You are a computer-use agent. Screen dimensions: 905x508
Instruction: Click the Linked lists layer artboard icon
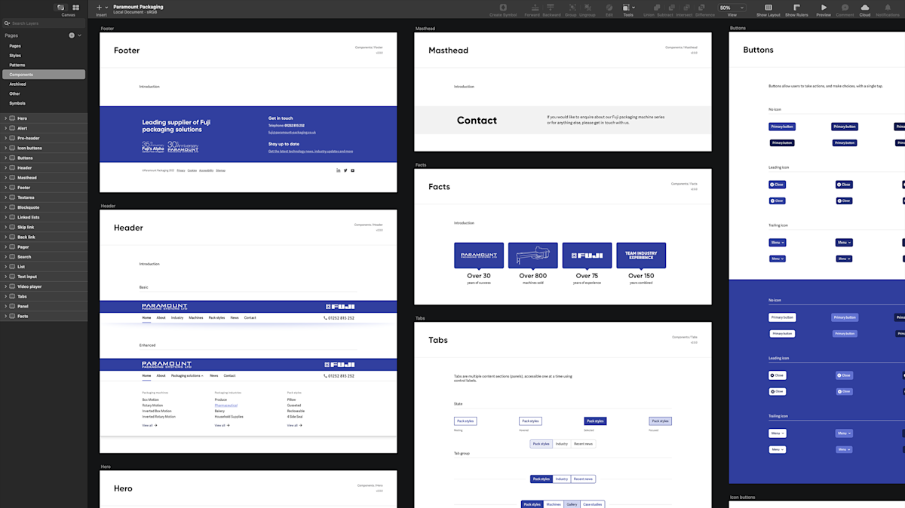[12, 217]
